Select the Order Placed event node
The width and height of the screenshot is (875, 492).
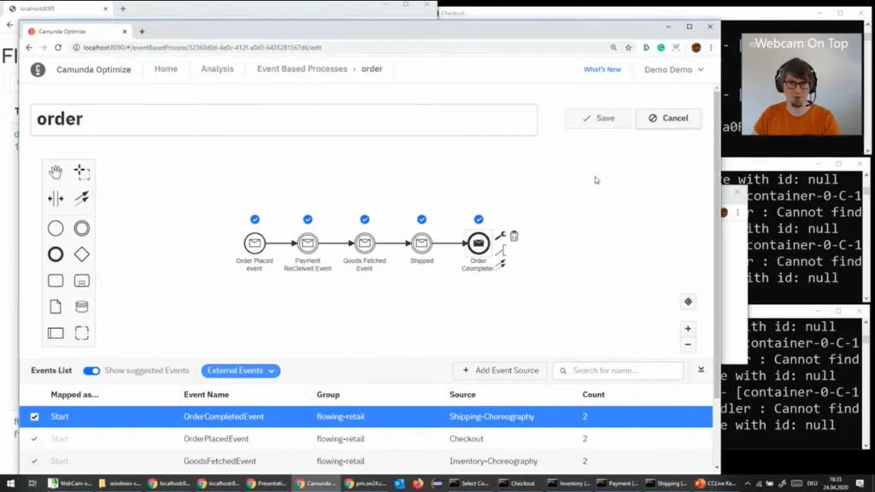pos(255,243)
